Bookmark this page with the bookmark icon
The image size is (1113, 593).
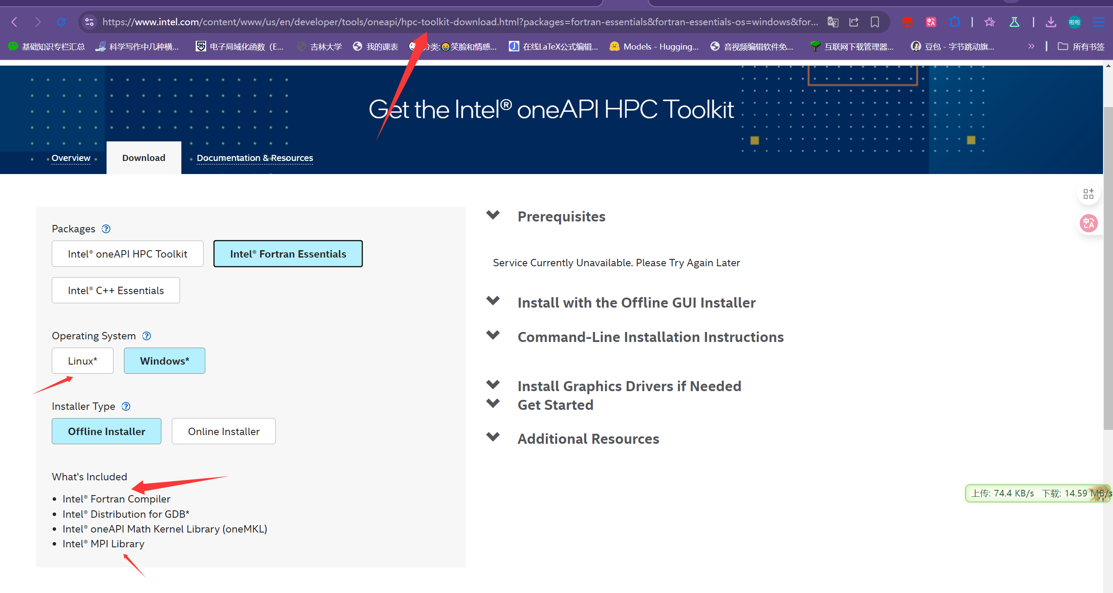[x=874, y=22]
